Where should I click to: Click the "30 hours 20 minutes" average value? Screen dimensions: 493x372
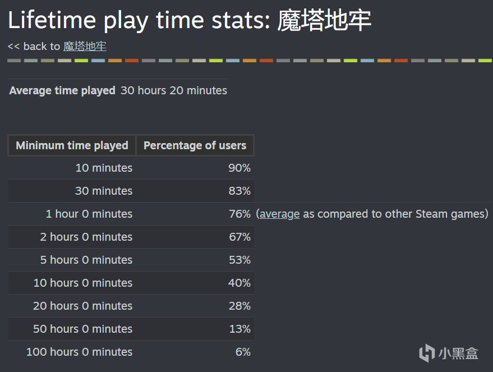pyautogui.click(x=174, y=90)
